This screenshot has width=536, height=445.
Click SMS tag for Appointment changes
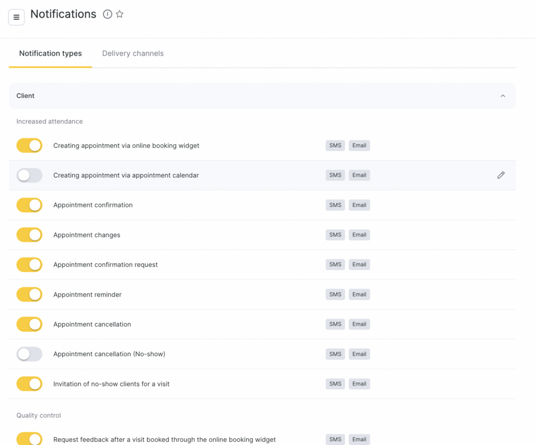(335, 235)
